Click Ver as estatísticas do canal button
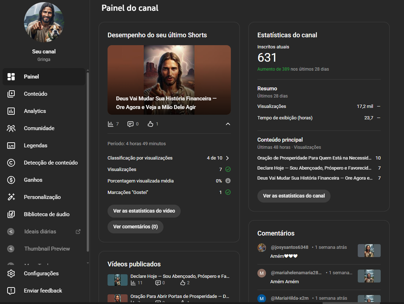This screenshot has width=404, height=304. pos(294,196)
